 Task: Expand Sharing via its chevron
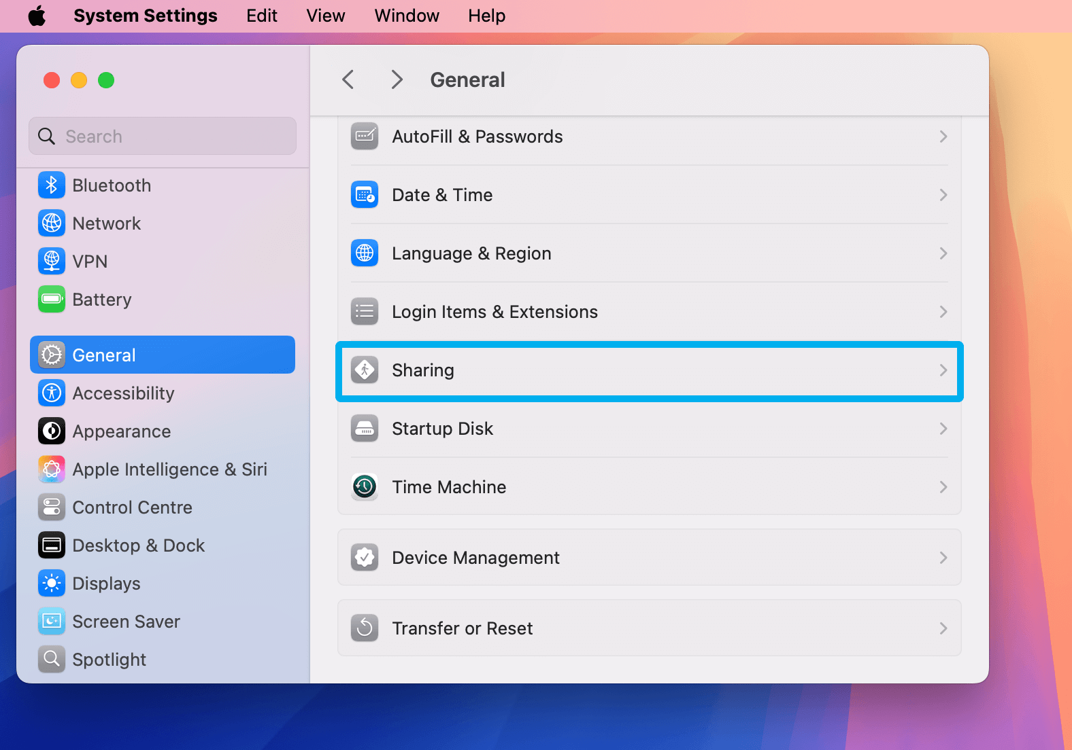[x=943, y=370]
